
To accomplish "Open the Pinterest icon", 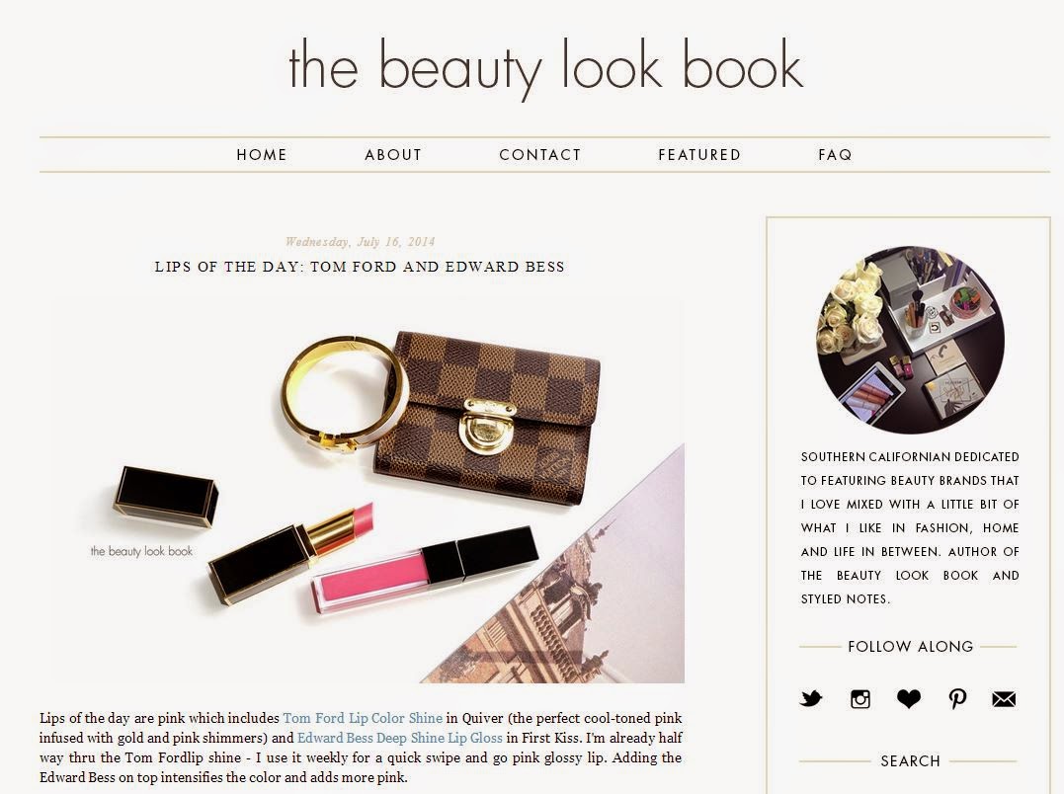I will [x=957, y=698].
